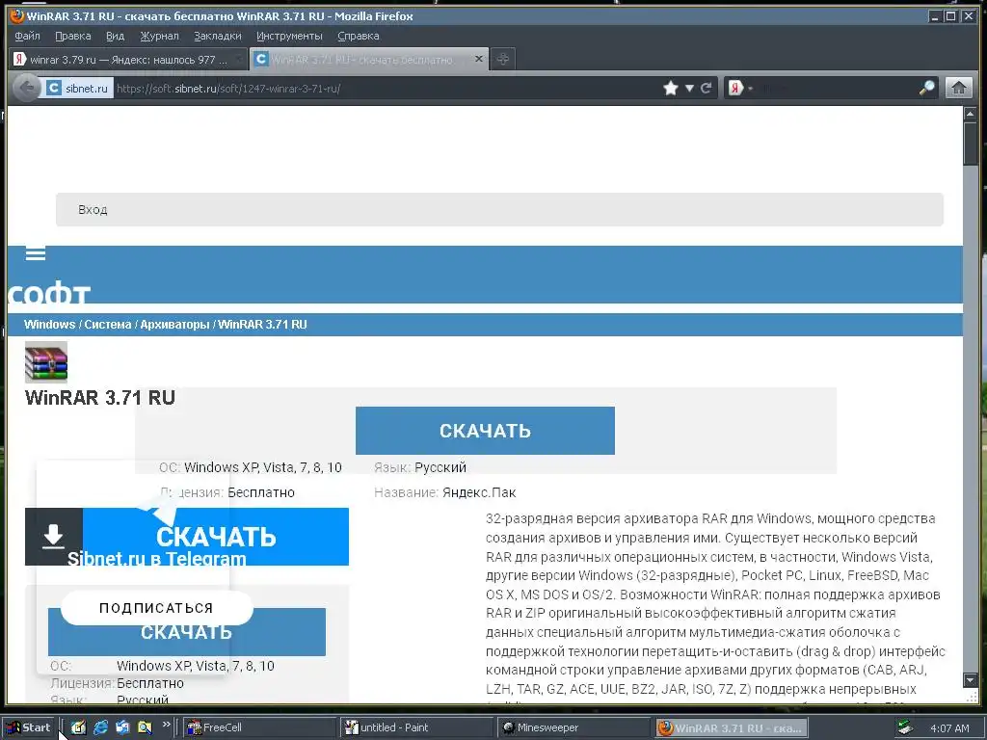Screen dimensions: 987x740
Task: Click the ПОДПИСАТЬСЯ Telegram subscribe button
Action: pos(157,608)
